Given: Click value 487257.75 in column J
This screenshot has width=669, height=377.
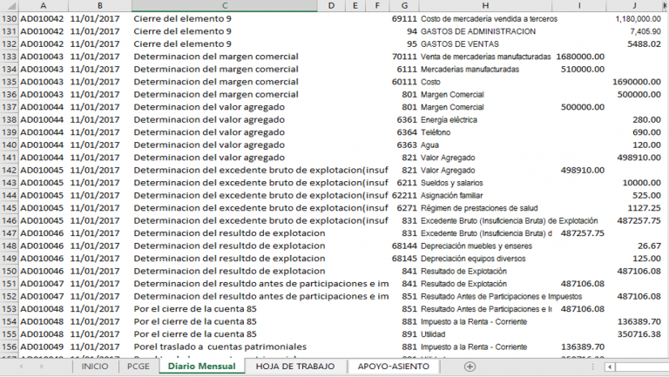Looking at the screenshot, I should pos(639,220).
